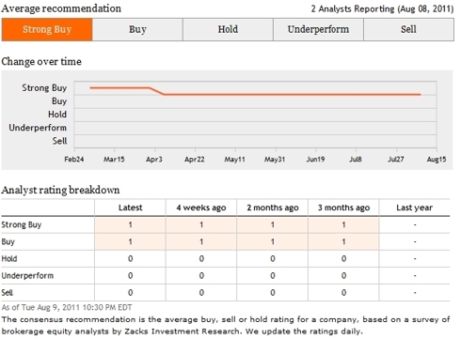Click the Mar15 date on the chart
Screen dimensions: 461x339
pyautogui.click(x=114, y=160)
